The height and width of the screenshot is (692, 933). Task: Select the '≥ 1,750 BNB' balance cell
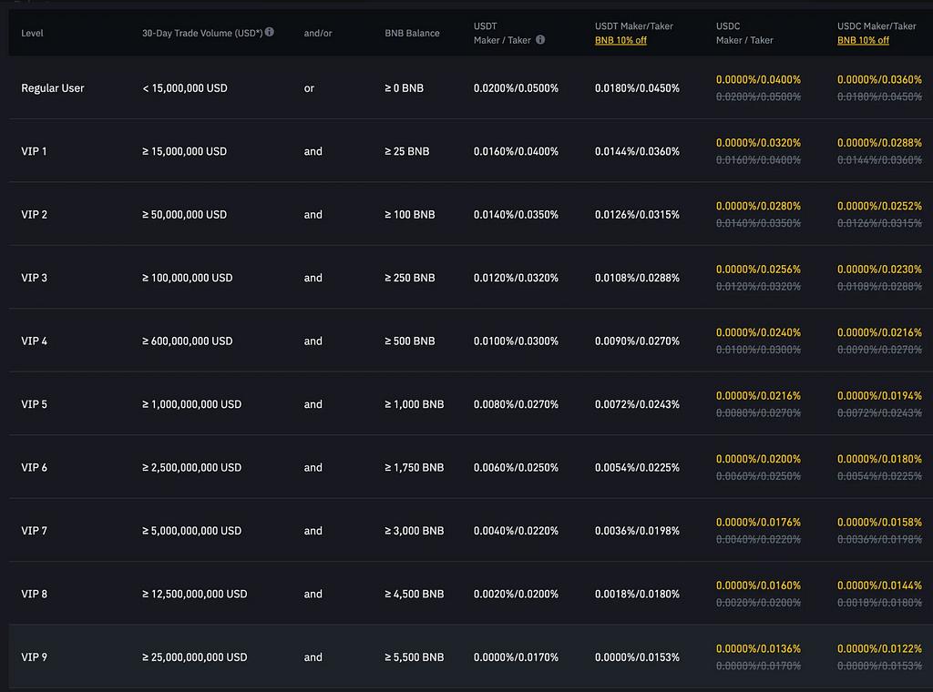pyautogui.click(x=415, y=468)
